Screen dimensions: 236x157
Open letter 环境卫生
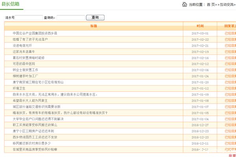click(x=19, y=88)
